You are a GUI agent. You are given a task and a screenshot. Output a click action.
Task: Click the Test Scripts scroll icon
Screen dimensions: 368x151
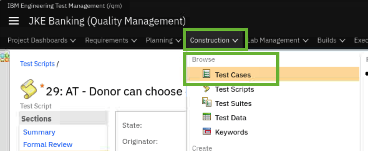[206, 89]
